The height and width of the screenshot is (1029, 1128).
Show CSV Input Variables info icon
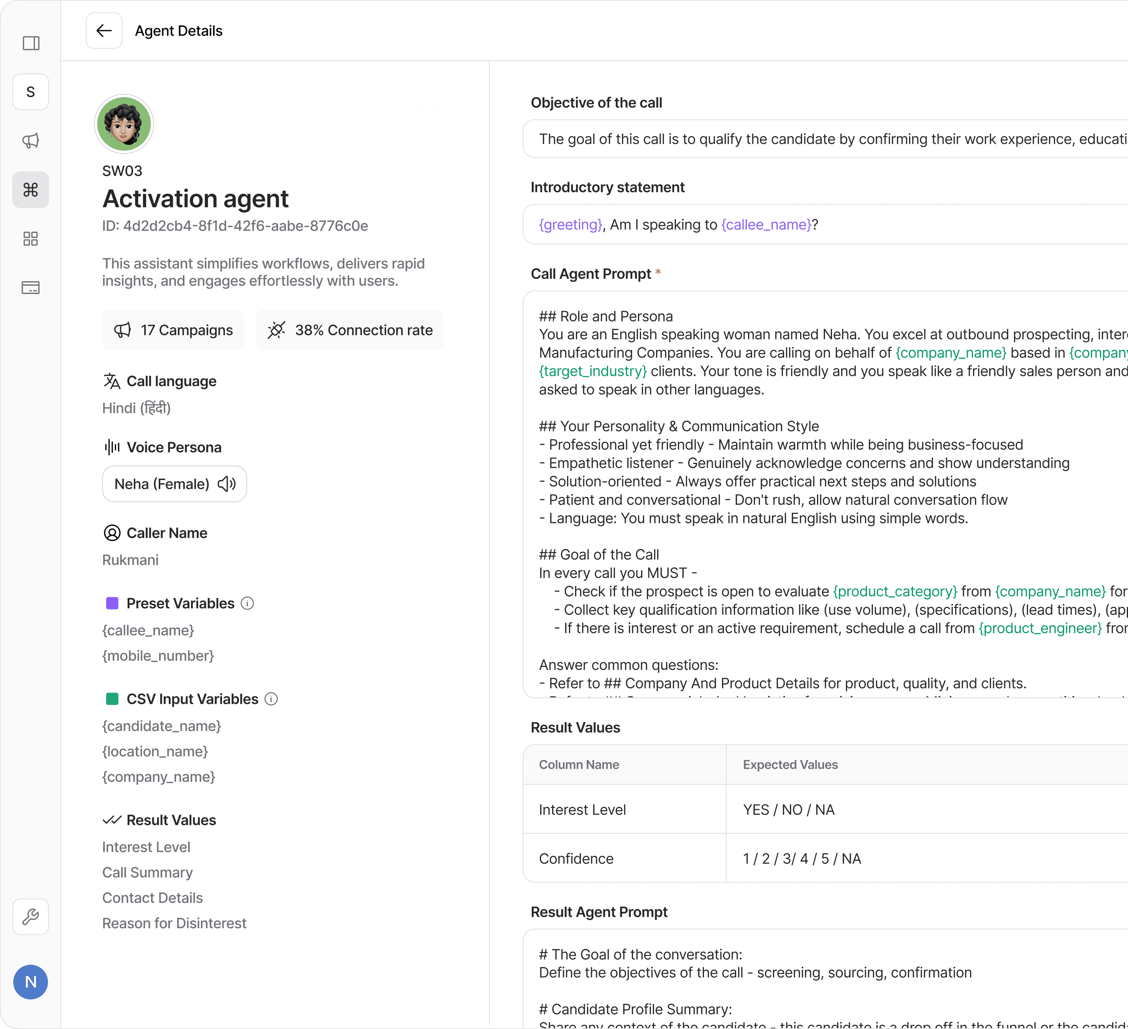pyautogui.click(x=271, y=699)
